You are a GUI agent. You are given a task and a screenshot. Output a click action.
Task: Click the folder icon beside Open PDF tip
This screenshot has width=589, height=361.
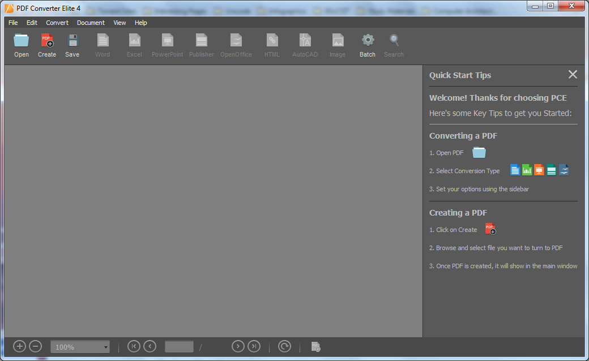pos(479,152)
